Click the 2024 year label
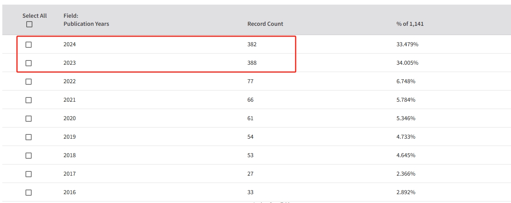 coord(69,44)
